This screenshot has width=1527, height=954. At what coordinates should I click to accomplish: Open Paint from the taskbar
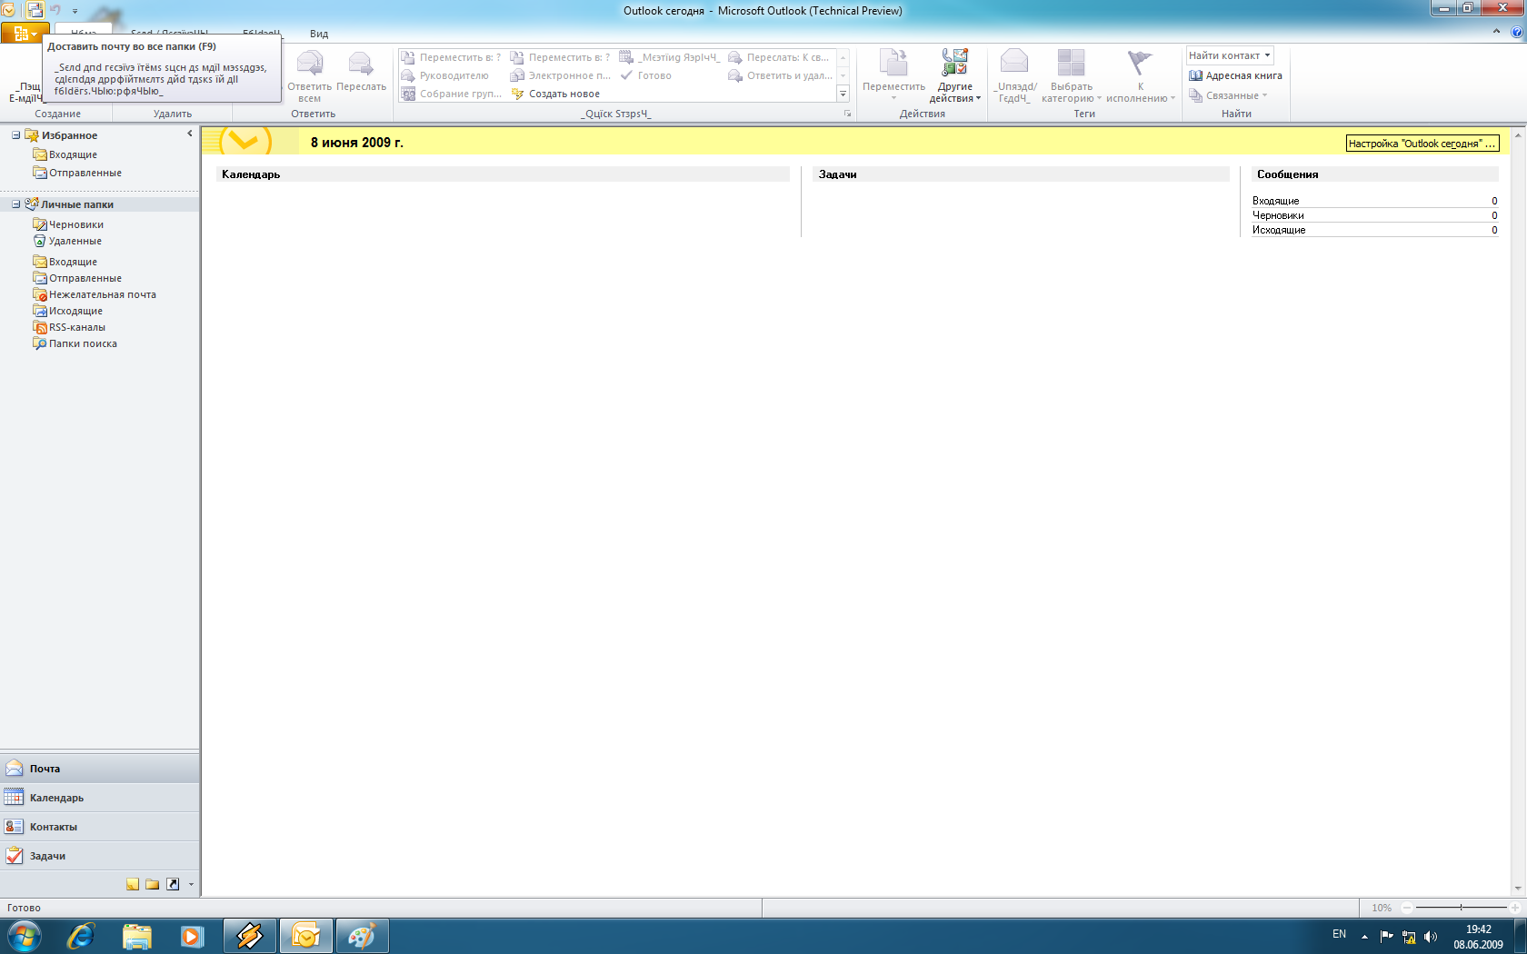pos(362,936)
